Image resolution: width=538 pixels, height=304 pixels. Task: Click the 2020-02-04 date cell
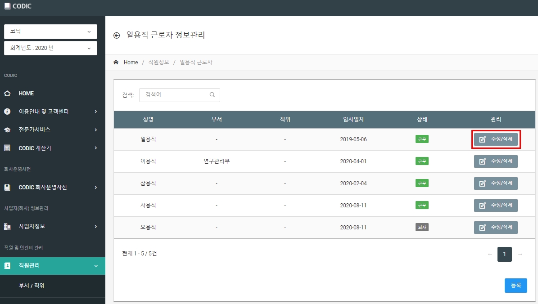(x=353, y=183)
